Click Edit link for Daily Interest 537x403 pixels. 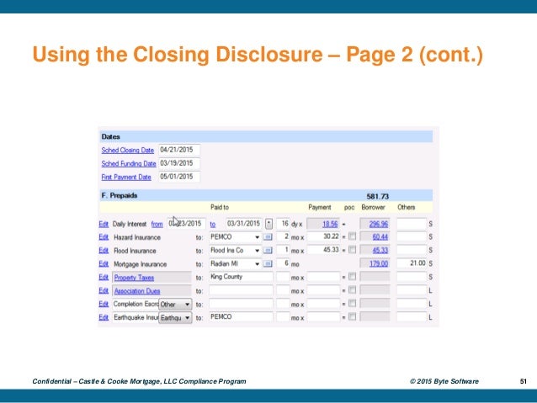coord(104,224)
